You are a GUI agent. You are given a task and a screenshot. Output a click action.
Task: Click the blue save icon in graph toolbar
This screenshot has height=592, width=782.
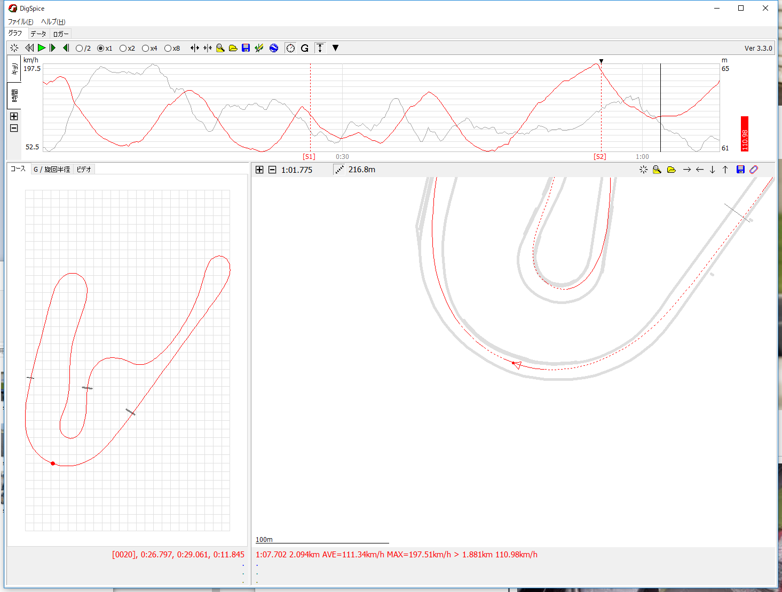click(246, 48)
